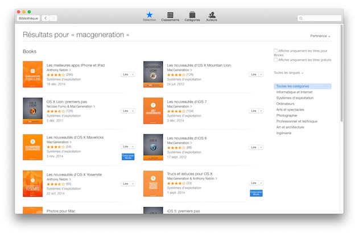Viewport: 359px width, 235px height.
Task: Expand Lire arrow for Les meilleures apps iPhone et iPad
Action: tap(133, 74)
